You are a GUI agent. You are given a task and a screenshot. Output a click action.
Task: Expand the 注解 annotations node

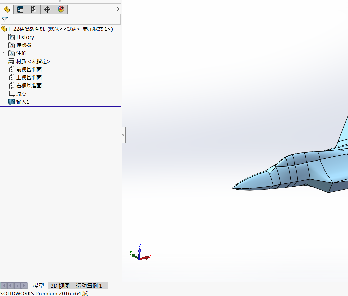pyautogui.click(x=3, y=53)
